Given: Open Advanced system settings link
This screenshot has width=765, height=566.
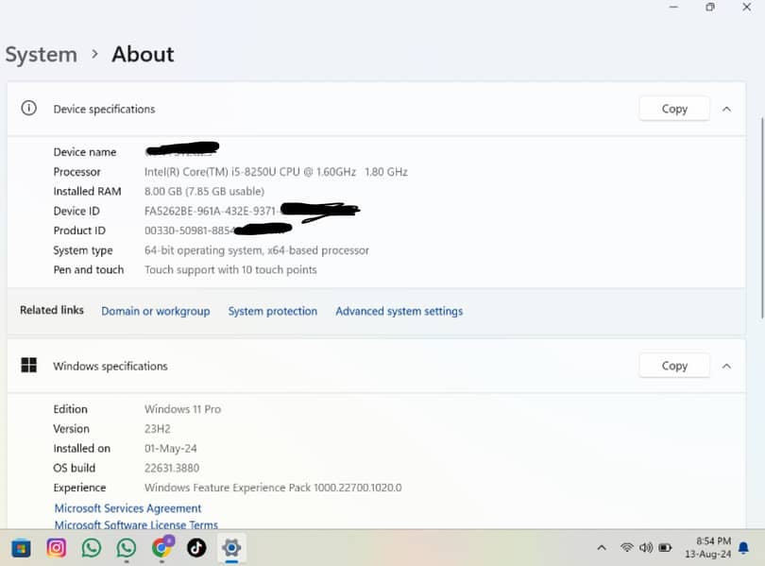Looking at the screenshot, I should tap(399, 311).
